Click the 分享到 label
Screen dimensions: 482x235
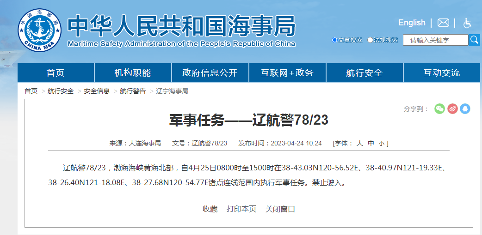(x=416, y=109)
